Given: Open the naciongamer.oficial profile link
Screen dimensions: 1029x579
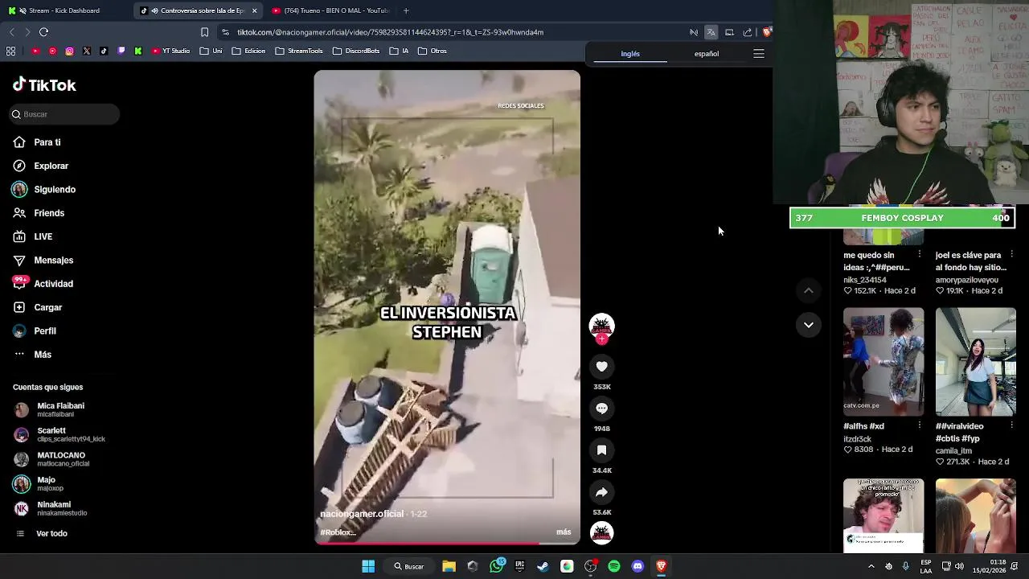Looking at the screenshot, I should pos(362,514).
